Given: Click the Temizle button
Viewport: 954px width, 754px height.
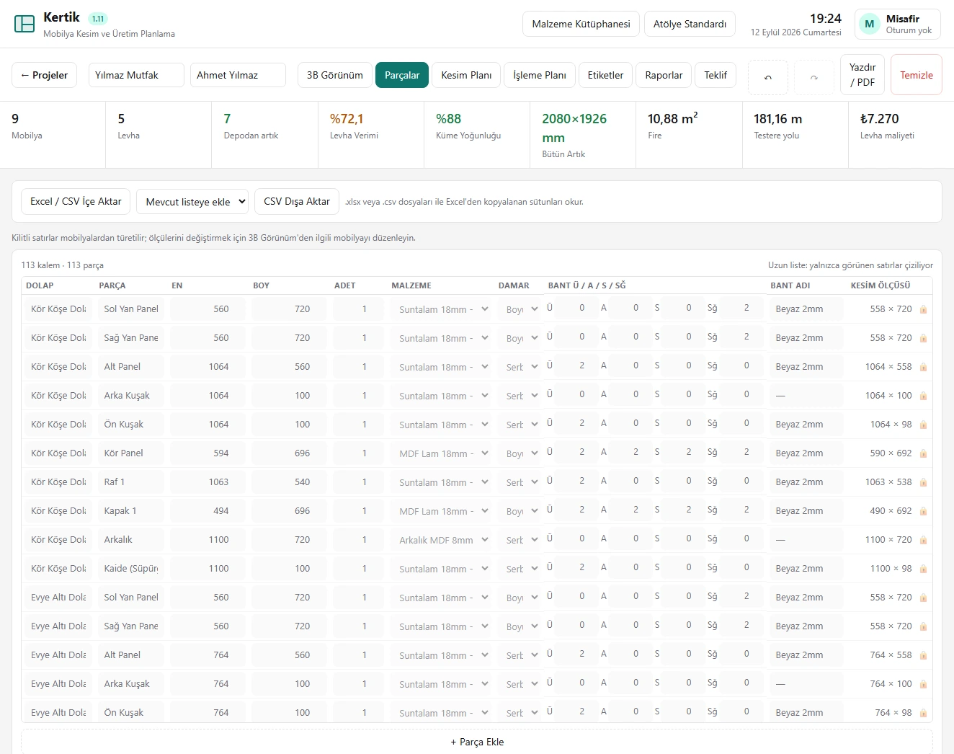Looking at the screenshot, I should point(917,75).
